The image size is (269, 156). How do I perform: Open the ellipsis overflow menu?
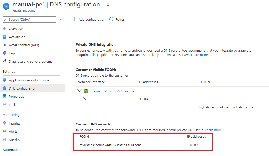116,4
